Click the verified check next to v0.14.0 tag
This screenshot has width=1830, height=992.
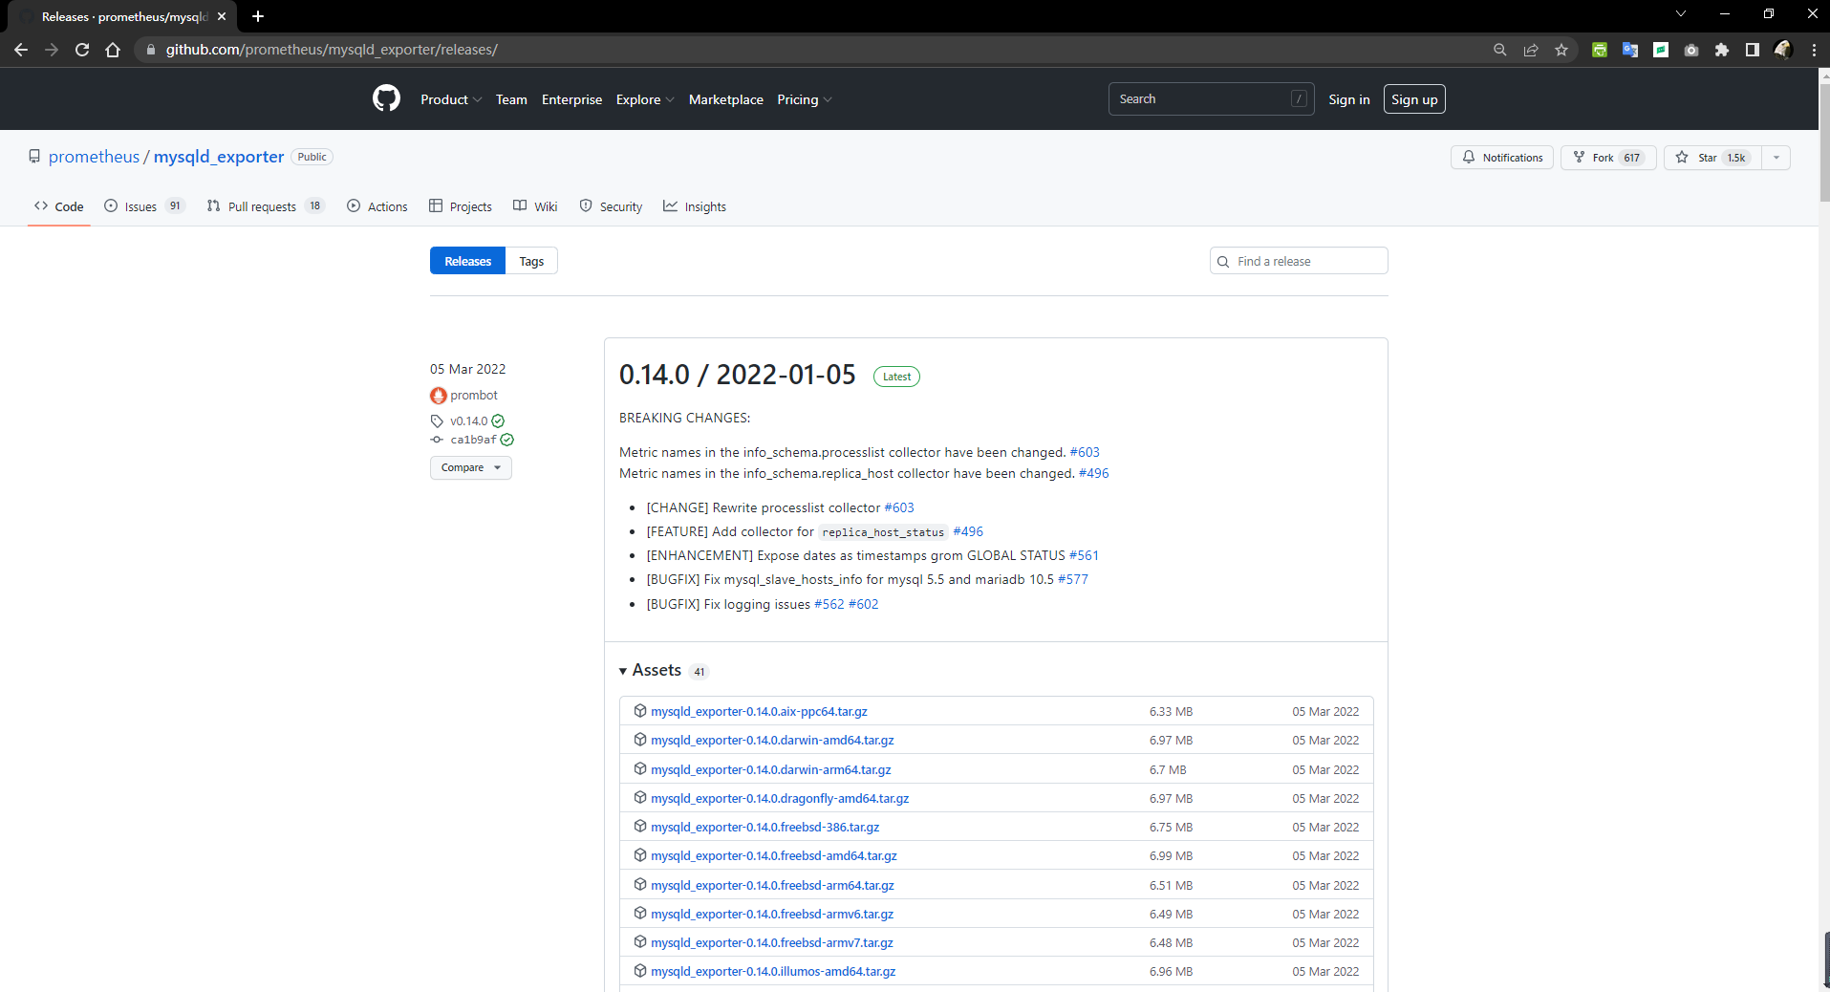click(498, 421)
